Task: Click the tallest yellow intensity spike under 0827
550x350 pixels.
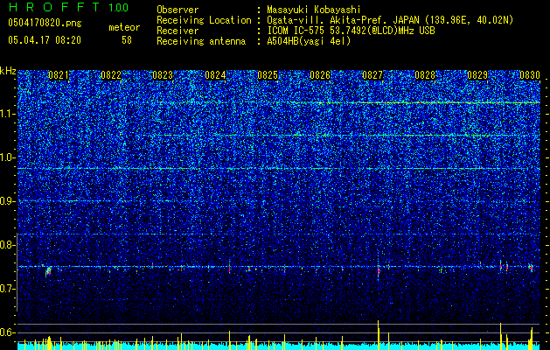Action: pyautogui.click(x=378, y=335)
